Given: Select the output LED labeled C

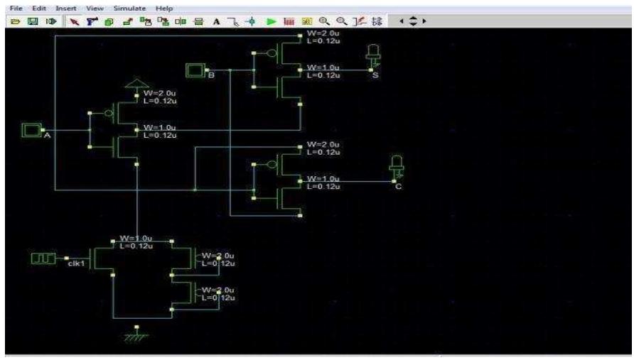Looking at the screenshot, I should pos(397,168).
